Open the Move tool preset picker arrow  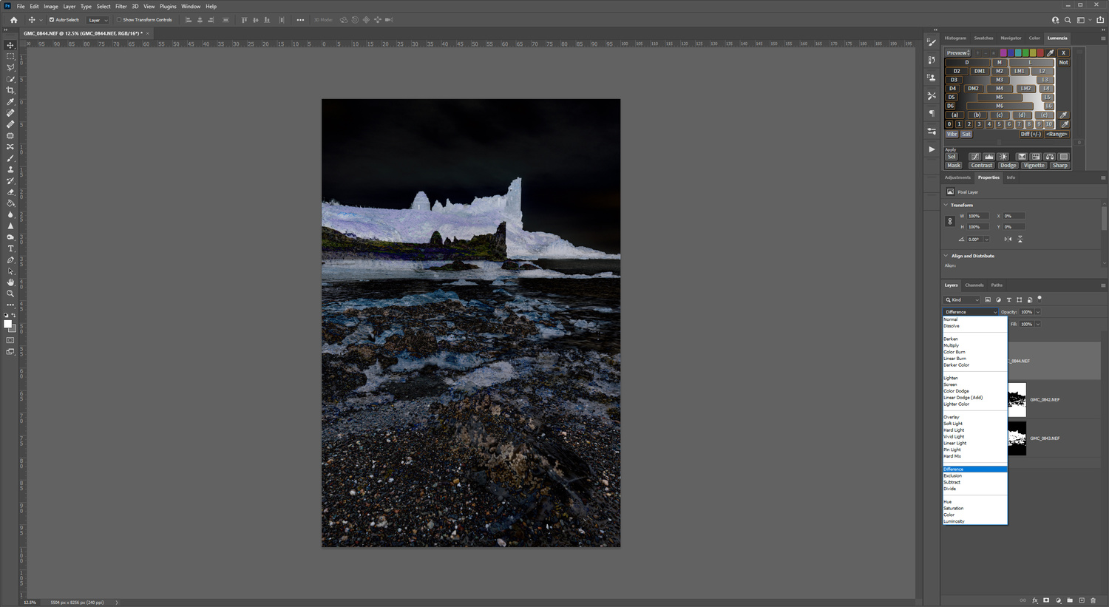[x=41, y=20]
